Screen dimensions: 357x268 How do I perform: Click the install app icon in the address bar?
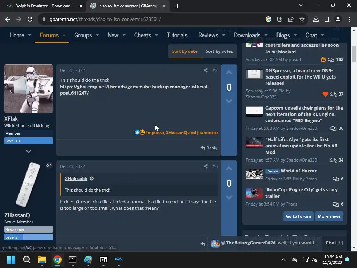[x=280, y=20]
